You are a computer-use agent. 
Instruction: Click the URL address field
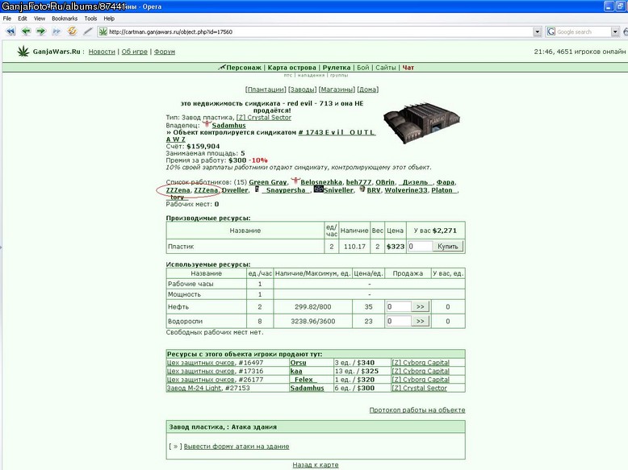tap(319, 31)
